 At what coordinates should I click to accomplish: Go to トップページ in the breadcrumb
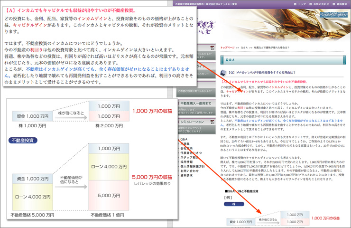pyautogui.click(x=227, y=47)
